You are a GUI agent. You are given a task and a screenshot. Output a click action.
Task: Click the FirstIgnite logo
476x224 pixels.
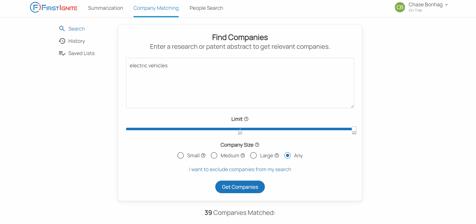54,8
